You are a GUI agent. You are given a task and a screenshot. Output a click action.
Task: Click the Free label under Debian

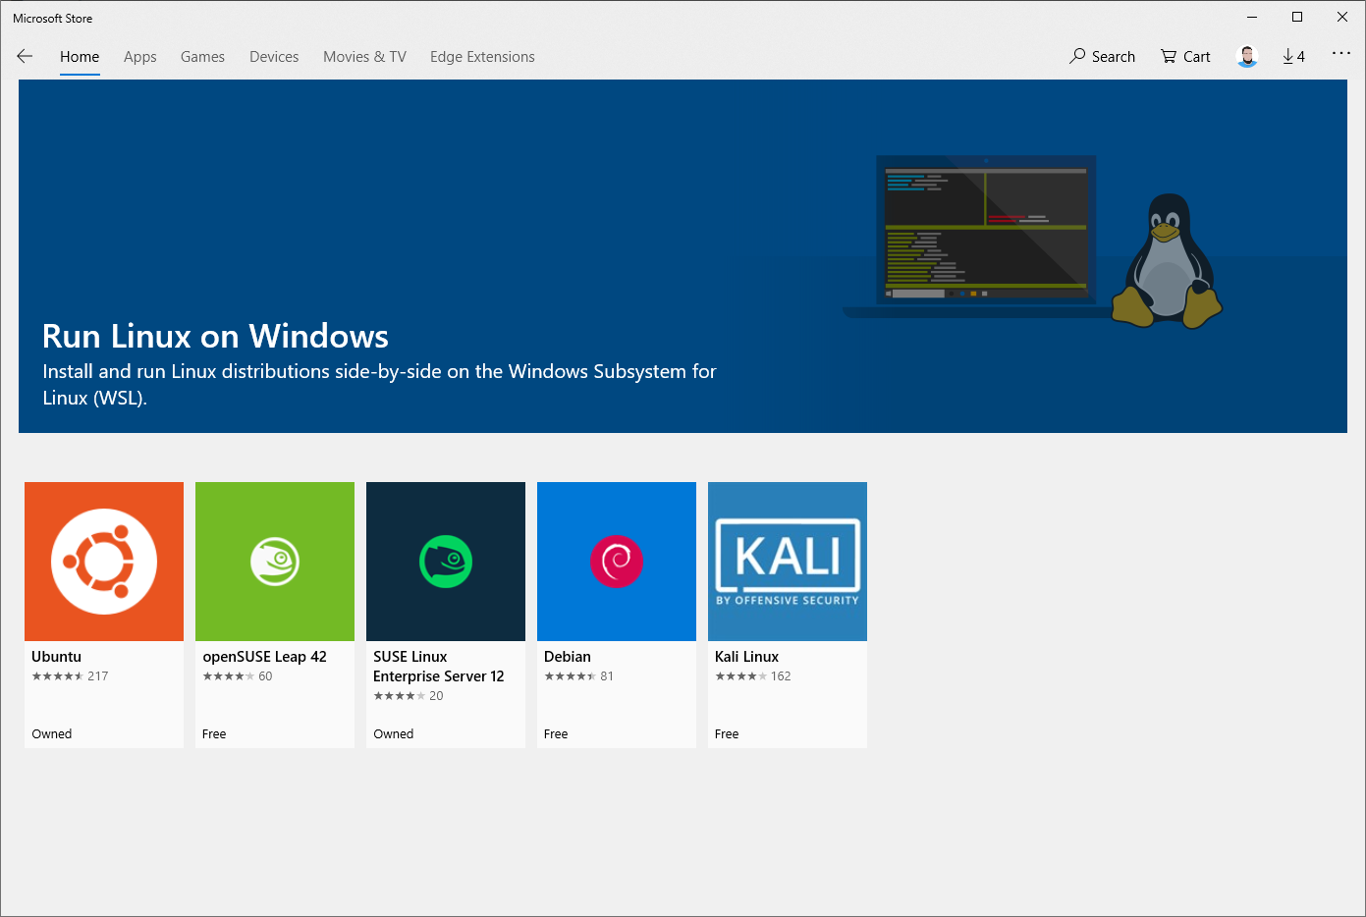click(556, 734)
